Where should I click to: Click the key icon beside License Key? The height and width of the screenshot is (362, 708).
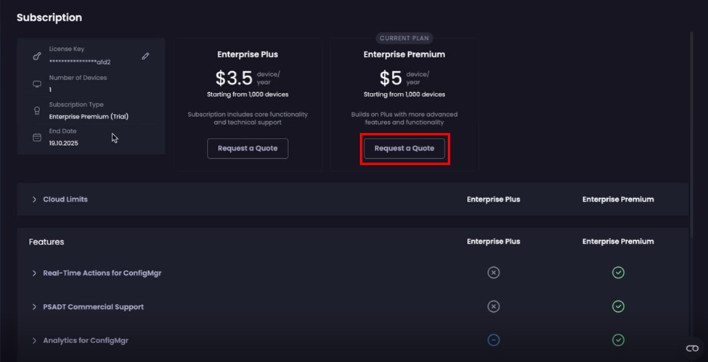[37, 57]
